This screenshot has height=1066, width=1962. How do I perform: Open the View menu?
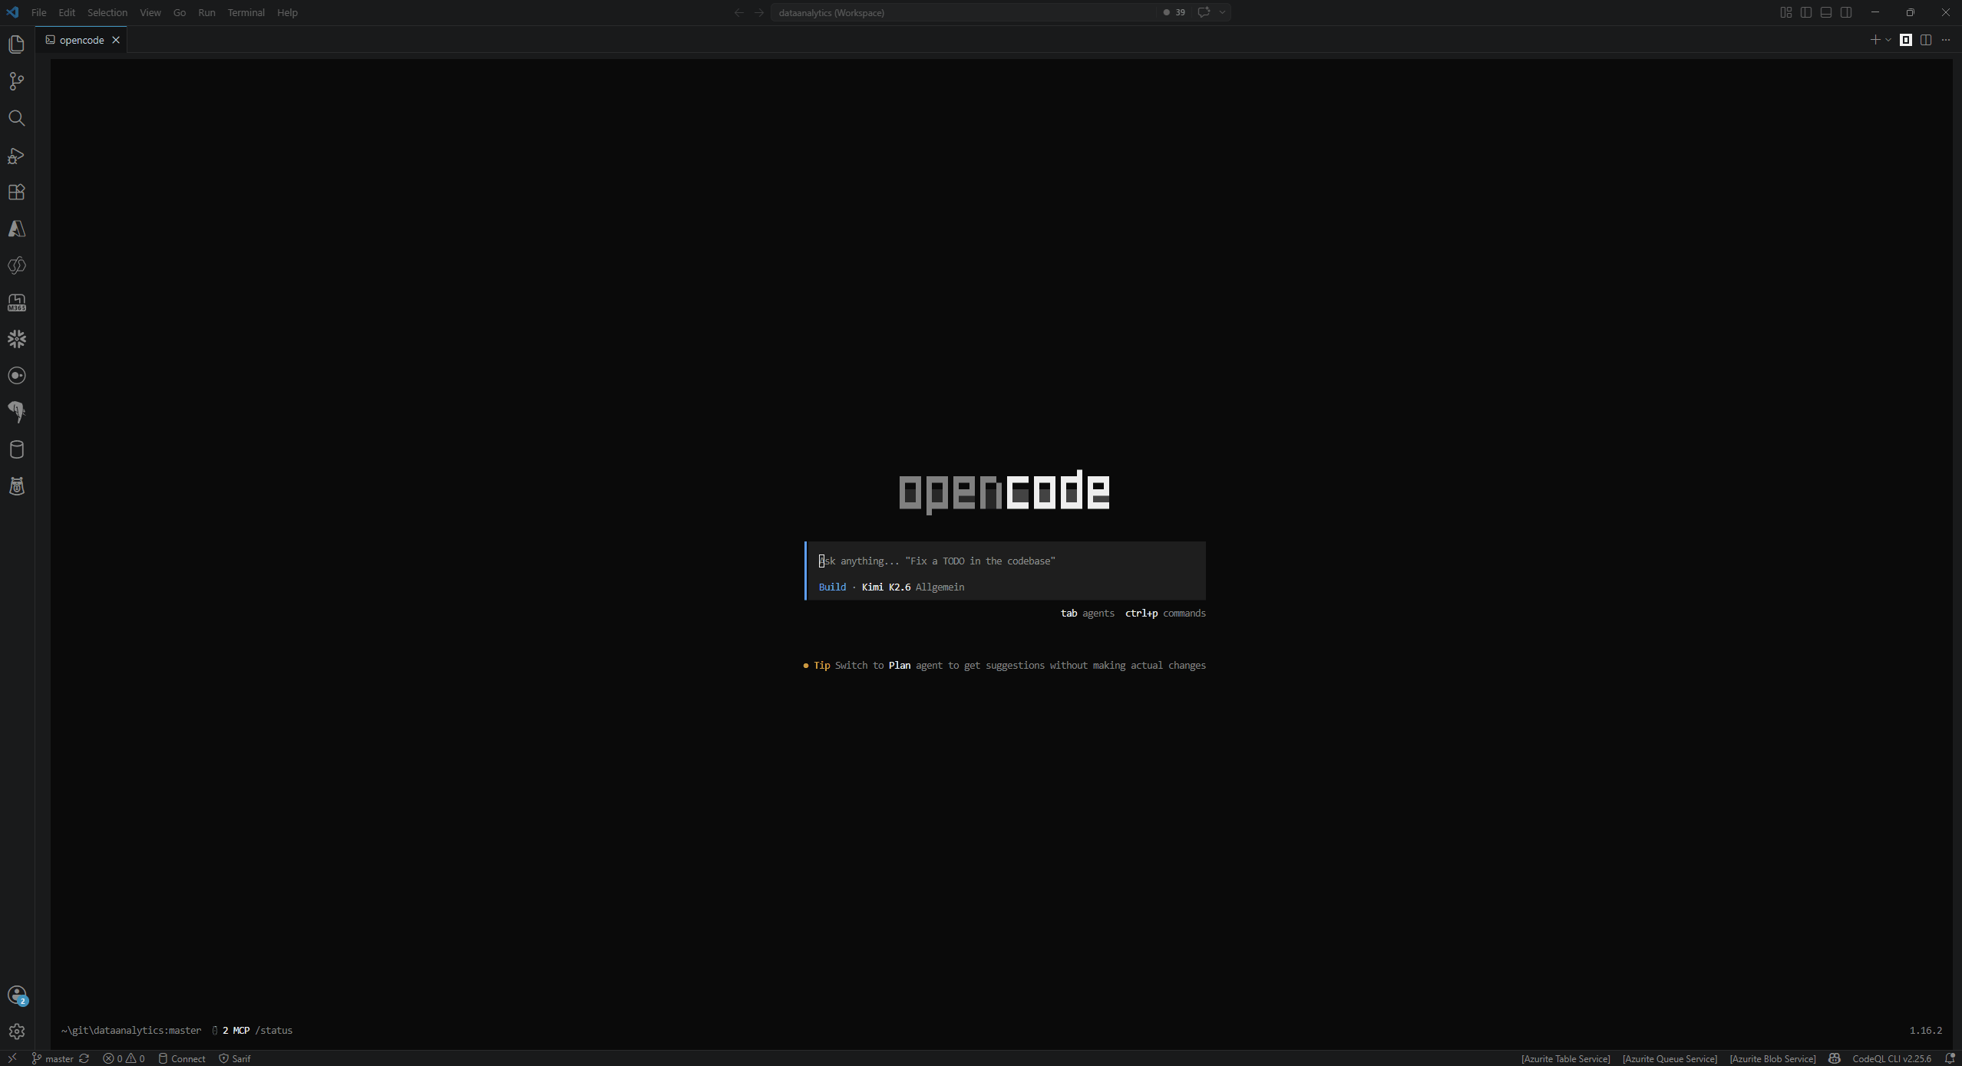click(x=150, y=12)
